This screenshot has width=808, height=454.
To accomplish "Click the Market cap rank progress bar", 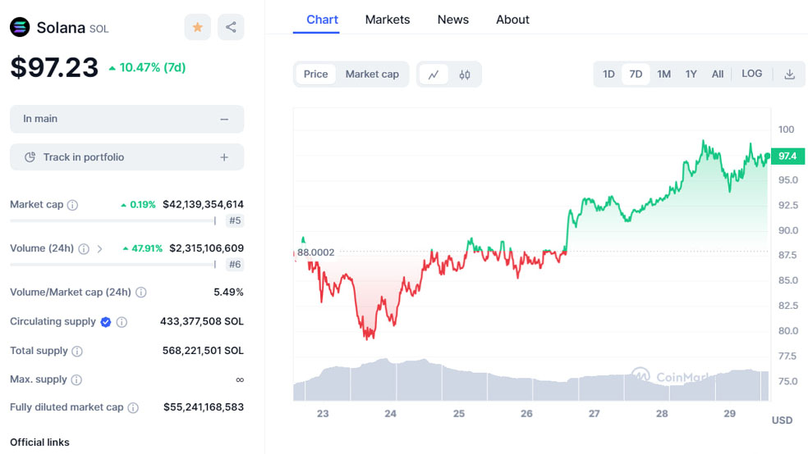I will click(112, 220).
